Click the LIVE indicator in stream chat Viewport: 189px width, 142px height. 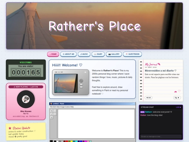[x=178, y=107]
